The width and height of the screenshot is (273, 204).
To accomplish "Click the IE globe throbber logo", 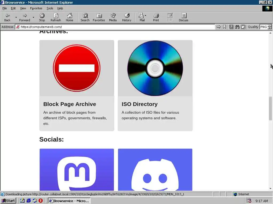I will 267,8.
